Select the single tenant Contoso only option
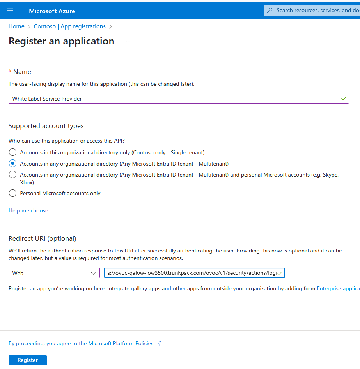This screenshot has height=369, width=360. pos(13,152)
